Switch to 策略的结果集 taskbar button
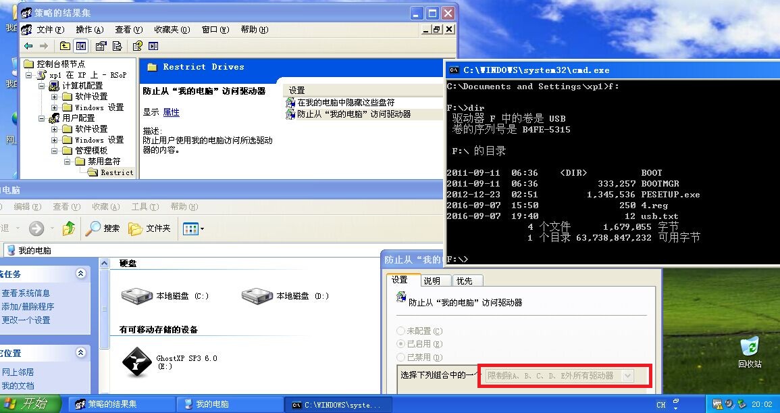 click(x=121, y=404)
